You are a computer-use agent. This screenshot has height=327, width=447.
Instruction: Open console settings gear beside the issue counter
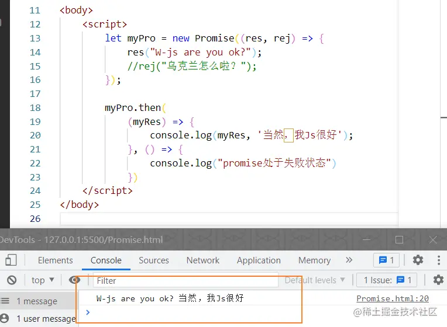tap(438, 280)
